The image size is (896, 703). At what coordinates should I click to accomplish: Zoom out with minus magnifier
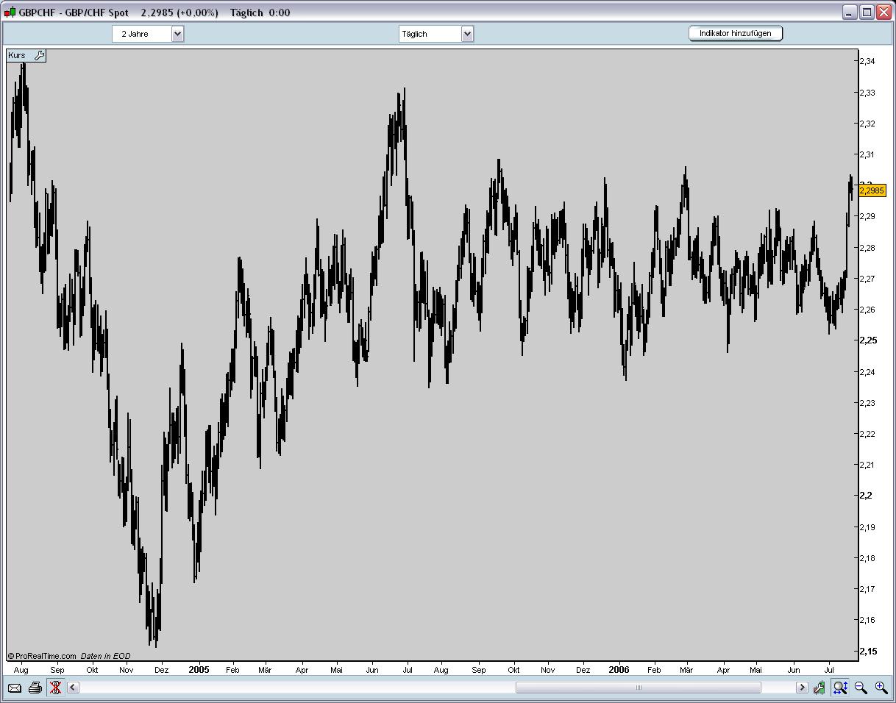click(x=861, y=688)
